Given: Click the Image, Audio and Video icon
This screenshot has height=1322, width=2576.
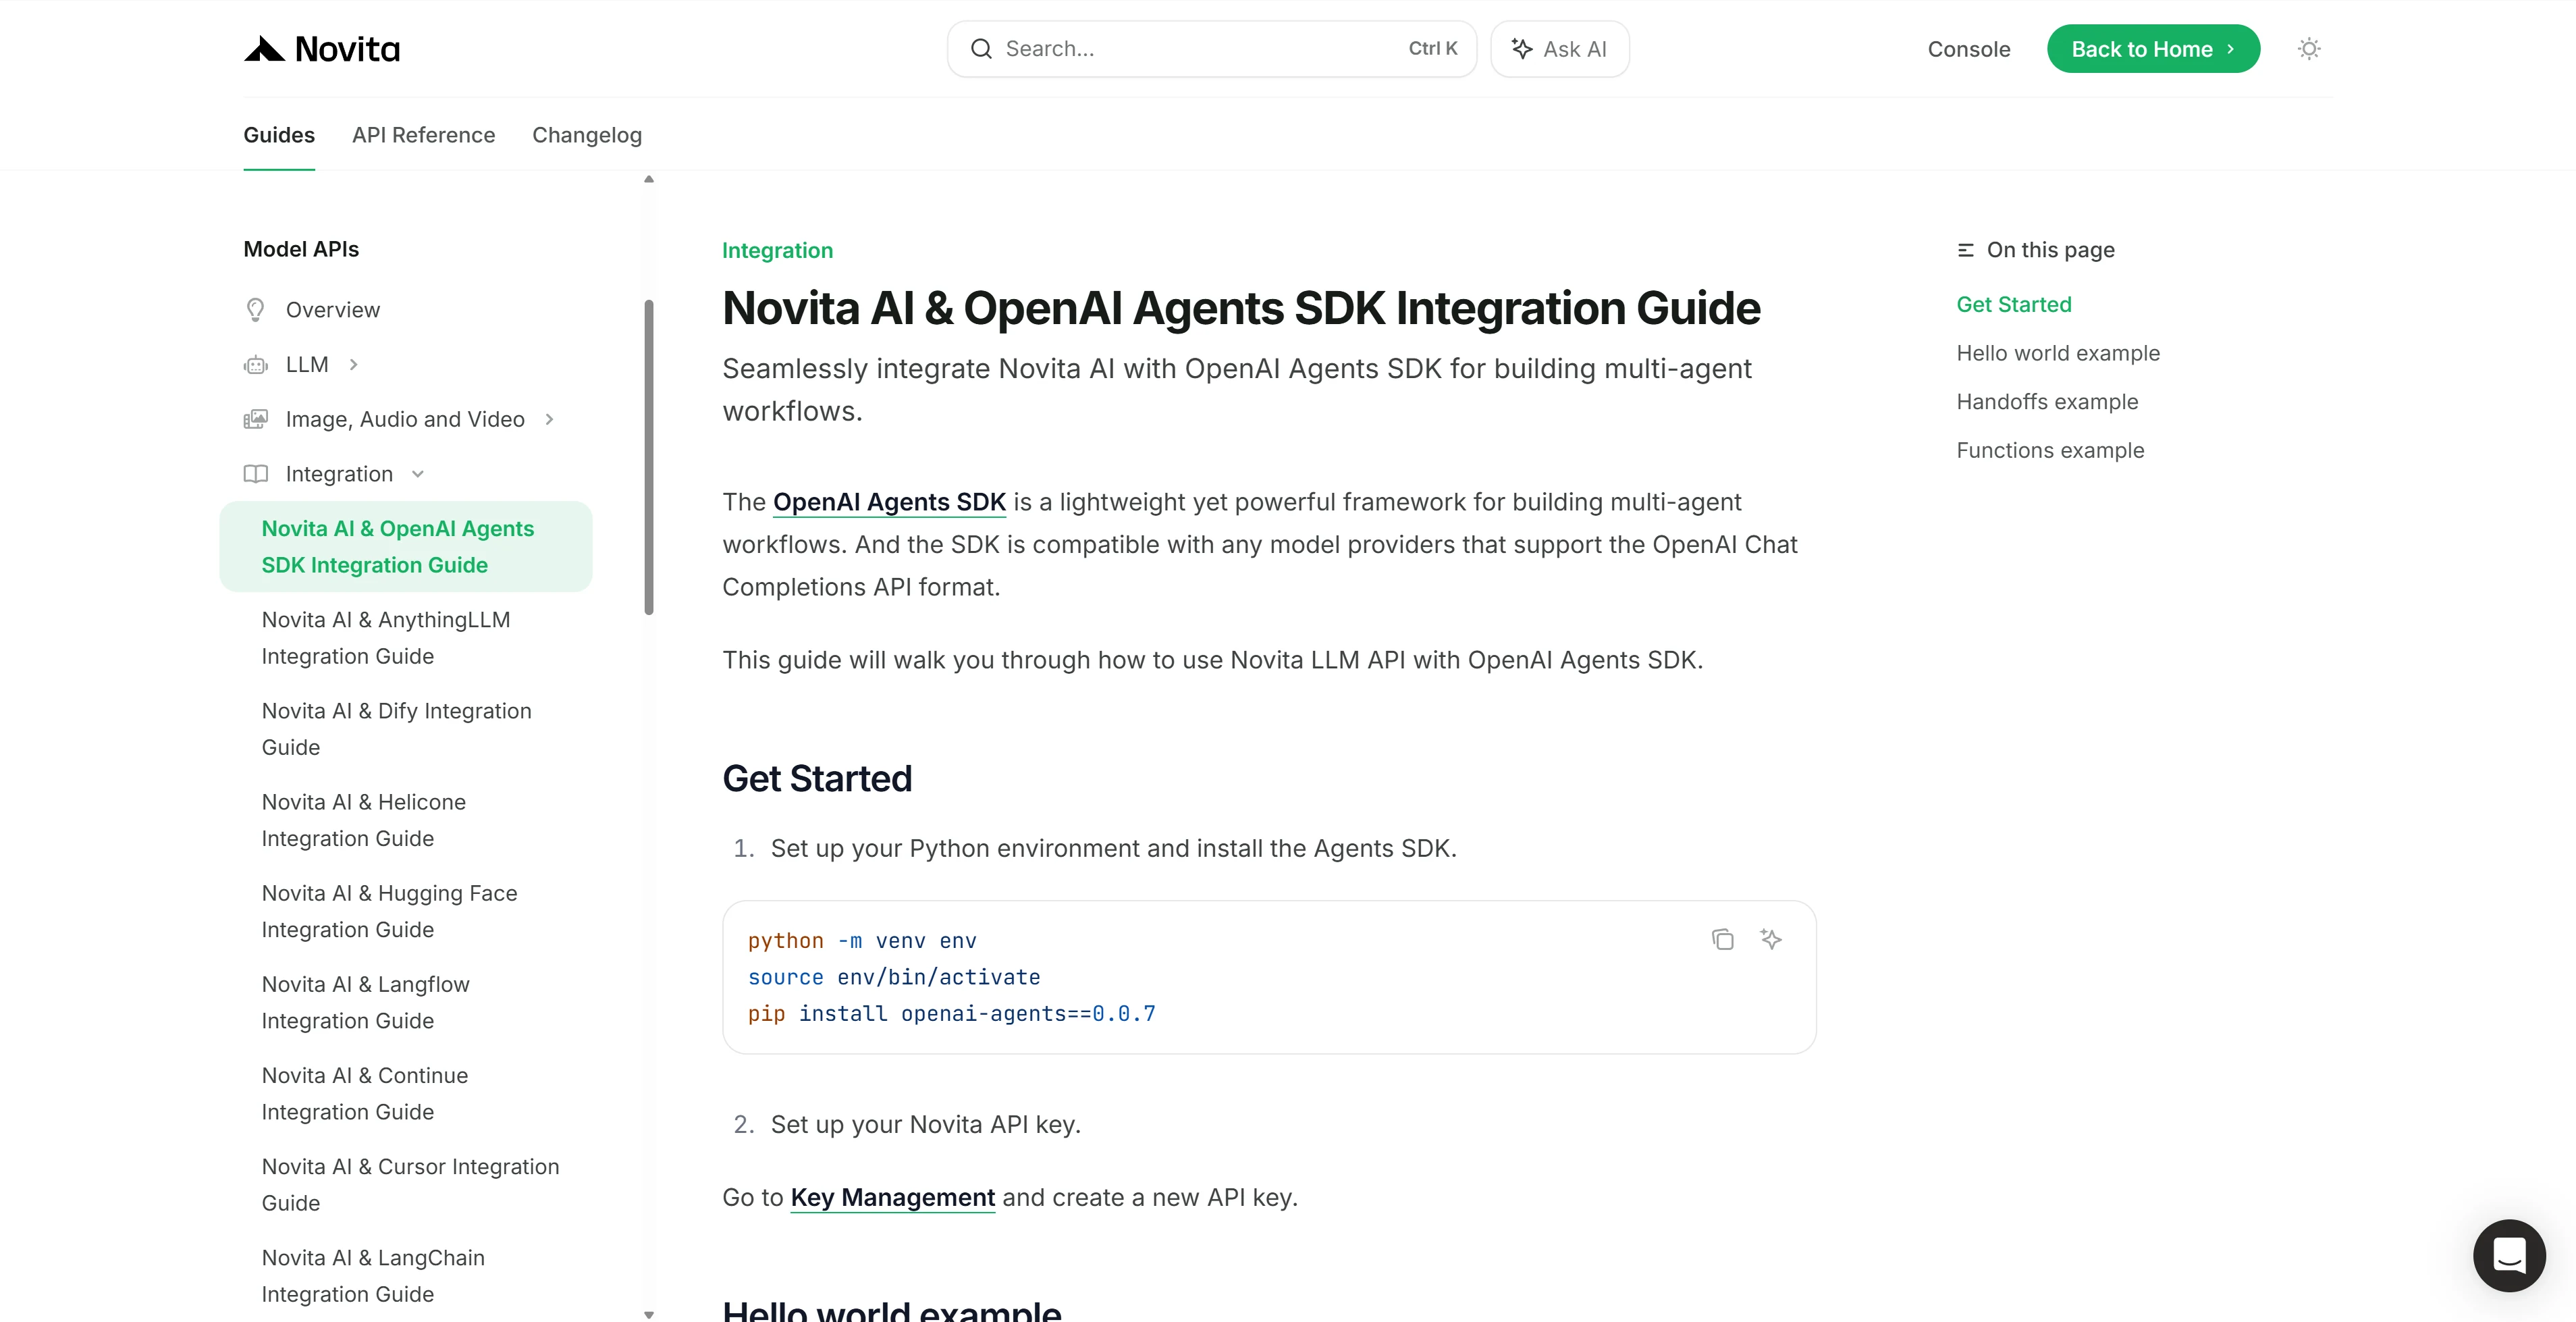Looking at the screenshot, I should (x=256, y=419).
